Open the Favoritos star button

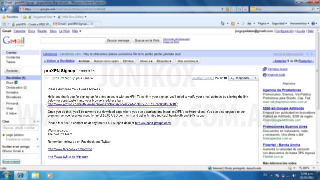point(10,17)
